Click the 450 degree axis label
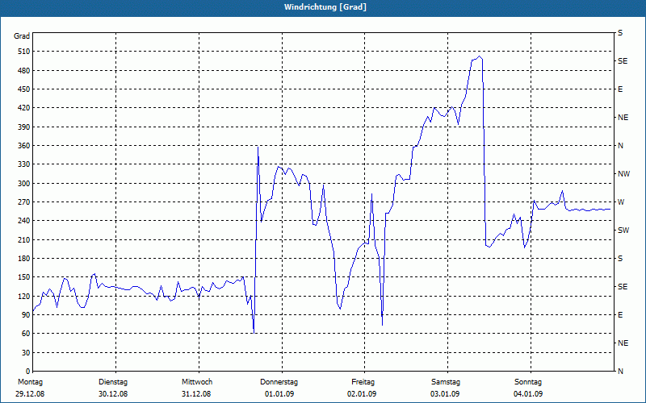646x403 pixels. pyautogui.click(x=25, y=89)
